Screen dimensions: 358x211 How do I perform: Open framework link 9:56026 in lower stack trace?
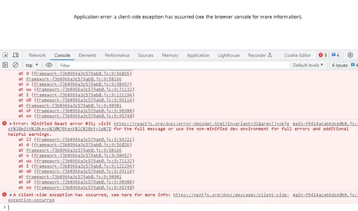point(81,145)
